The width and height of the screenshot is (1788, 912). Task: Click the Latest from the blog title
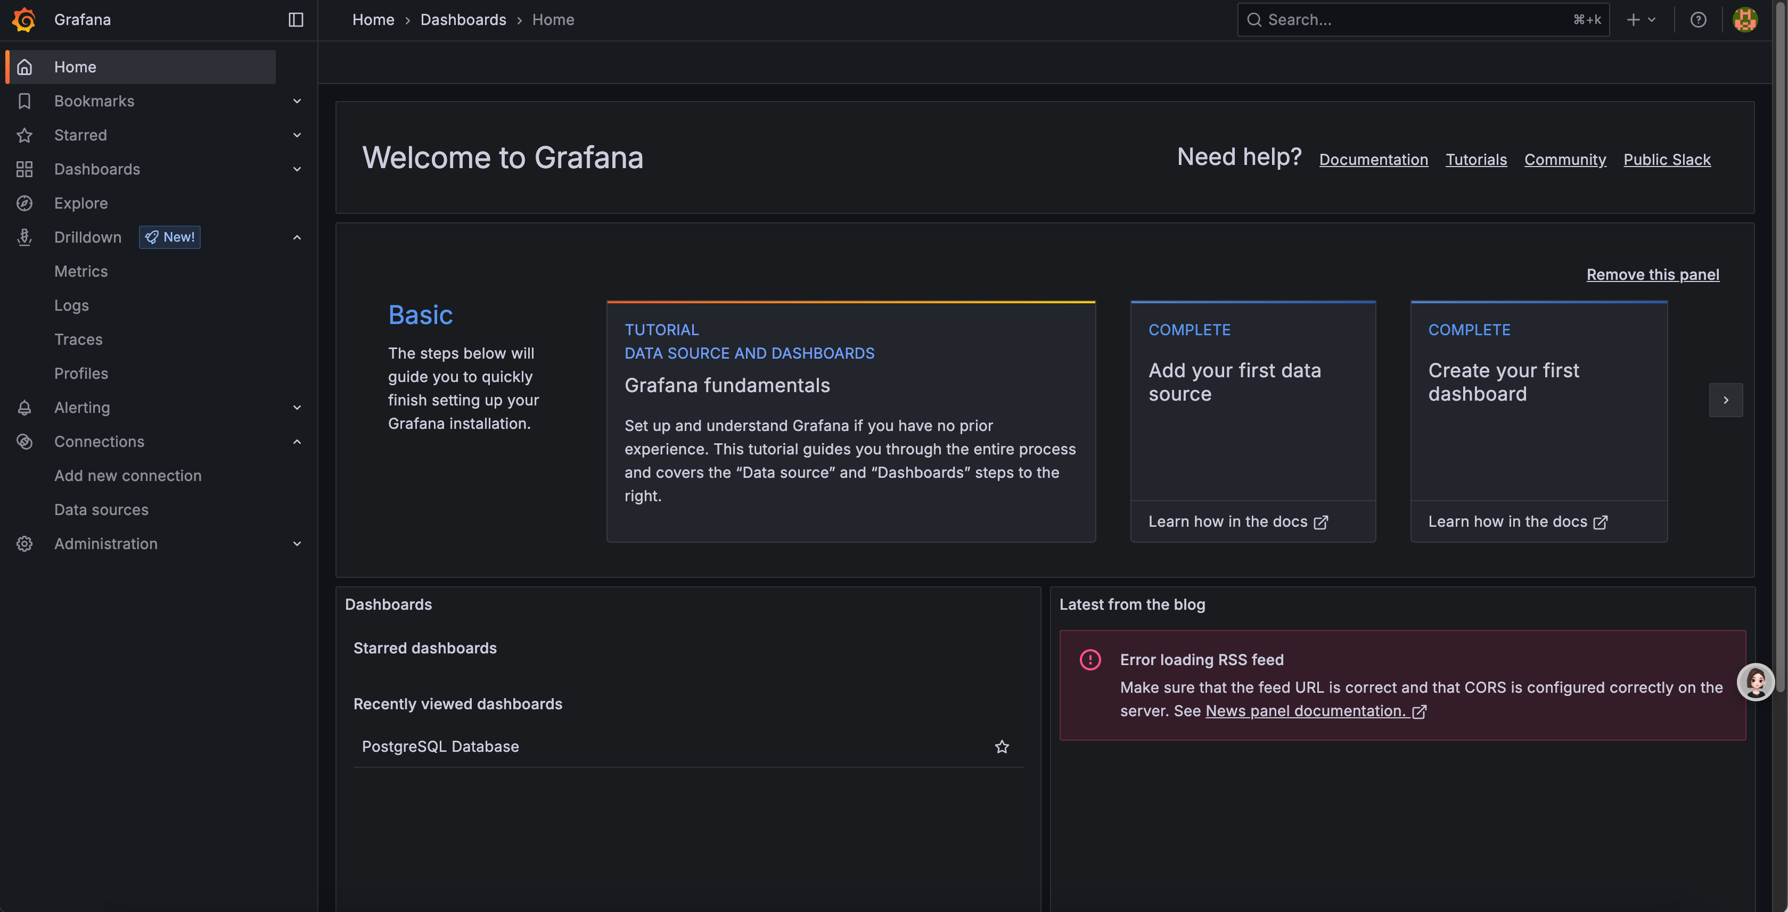coord(1132,605)
